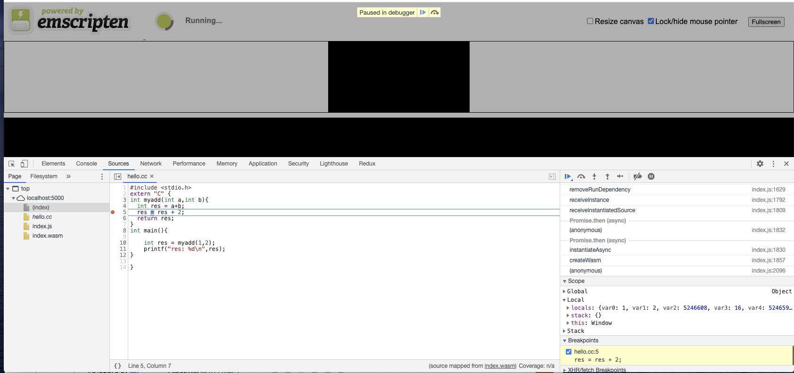Open the Security tab
Screen dimensions: 794x373
(298, 164)
